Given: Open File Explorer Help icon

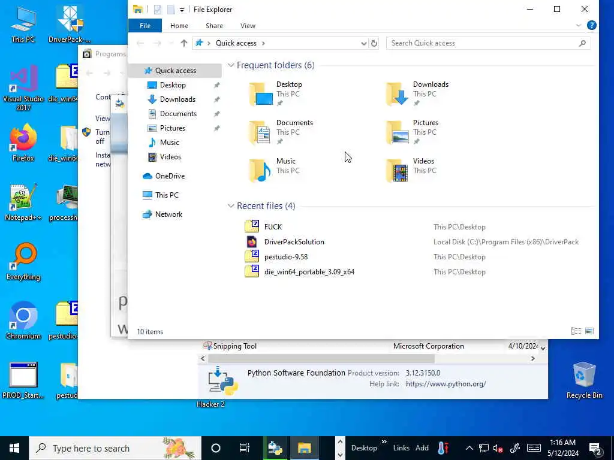Looking at the screenshot, I should click(592, 25).
